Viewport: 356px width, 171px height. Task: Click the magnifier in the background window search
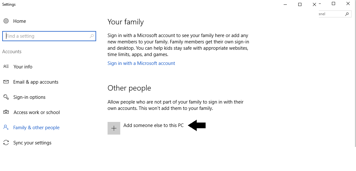(x=347, y=14)
